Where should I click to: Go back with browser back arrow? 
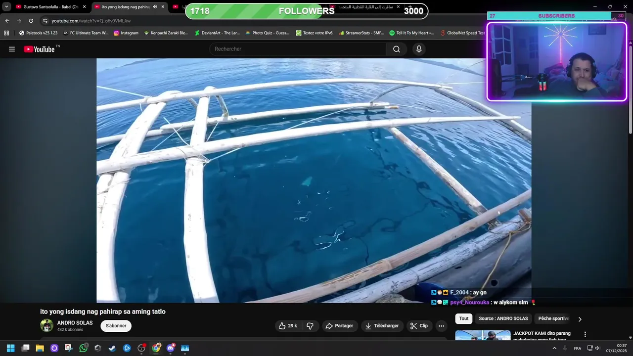[7, 21]
